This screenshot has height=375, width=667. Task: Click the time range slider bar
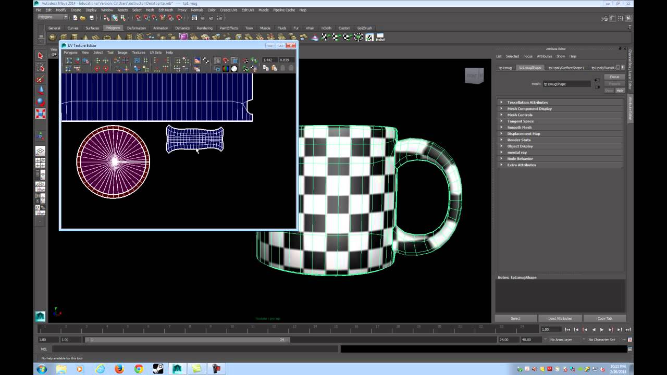[187, 340]
